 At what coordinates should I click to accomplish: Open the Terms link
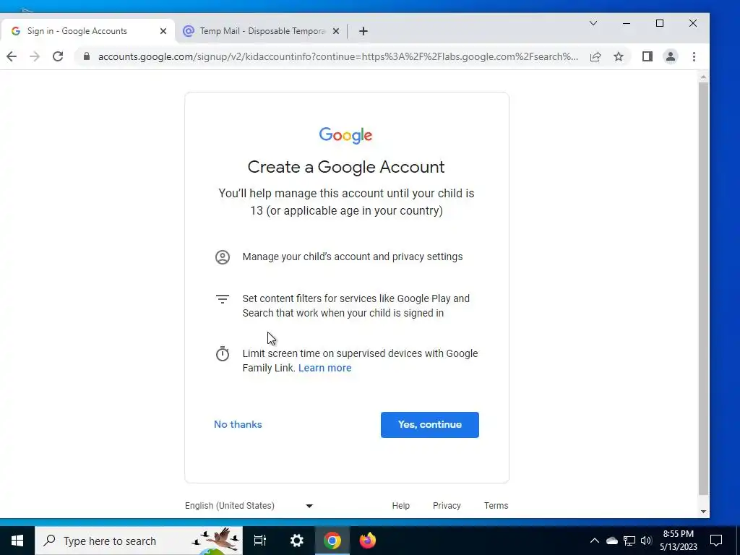[x=496, y=505]
